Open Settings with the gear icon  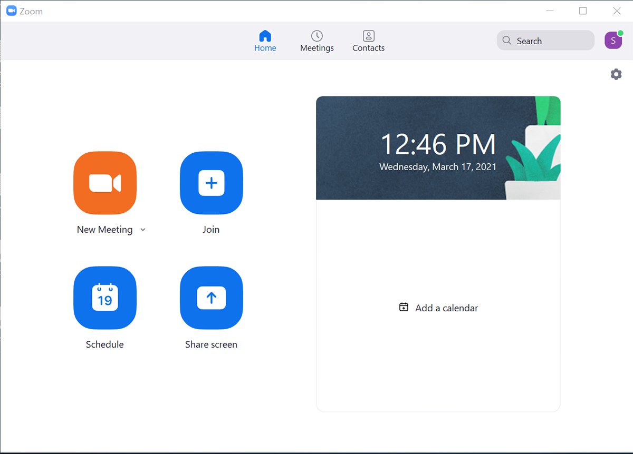tap(616, 74)
